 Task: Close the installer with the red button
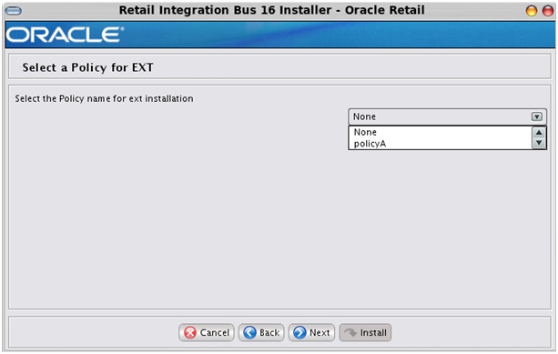[548, 11]
